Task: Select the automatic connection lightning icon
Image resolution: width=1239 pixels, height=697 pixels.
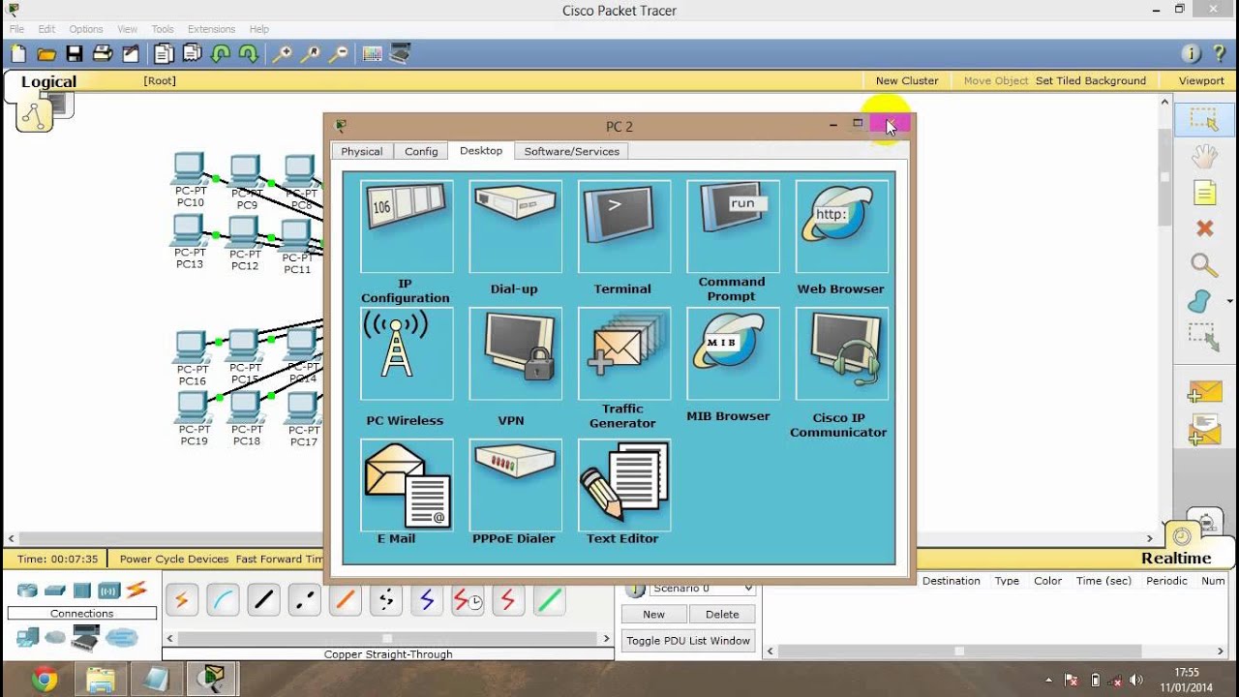Action: click(181, 600)
